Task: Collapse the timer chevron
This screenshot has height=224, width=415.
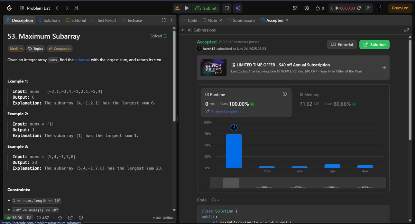Action: point(332,8)
